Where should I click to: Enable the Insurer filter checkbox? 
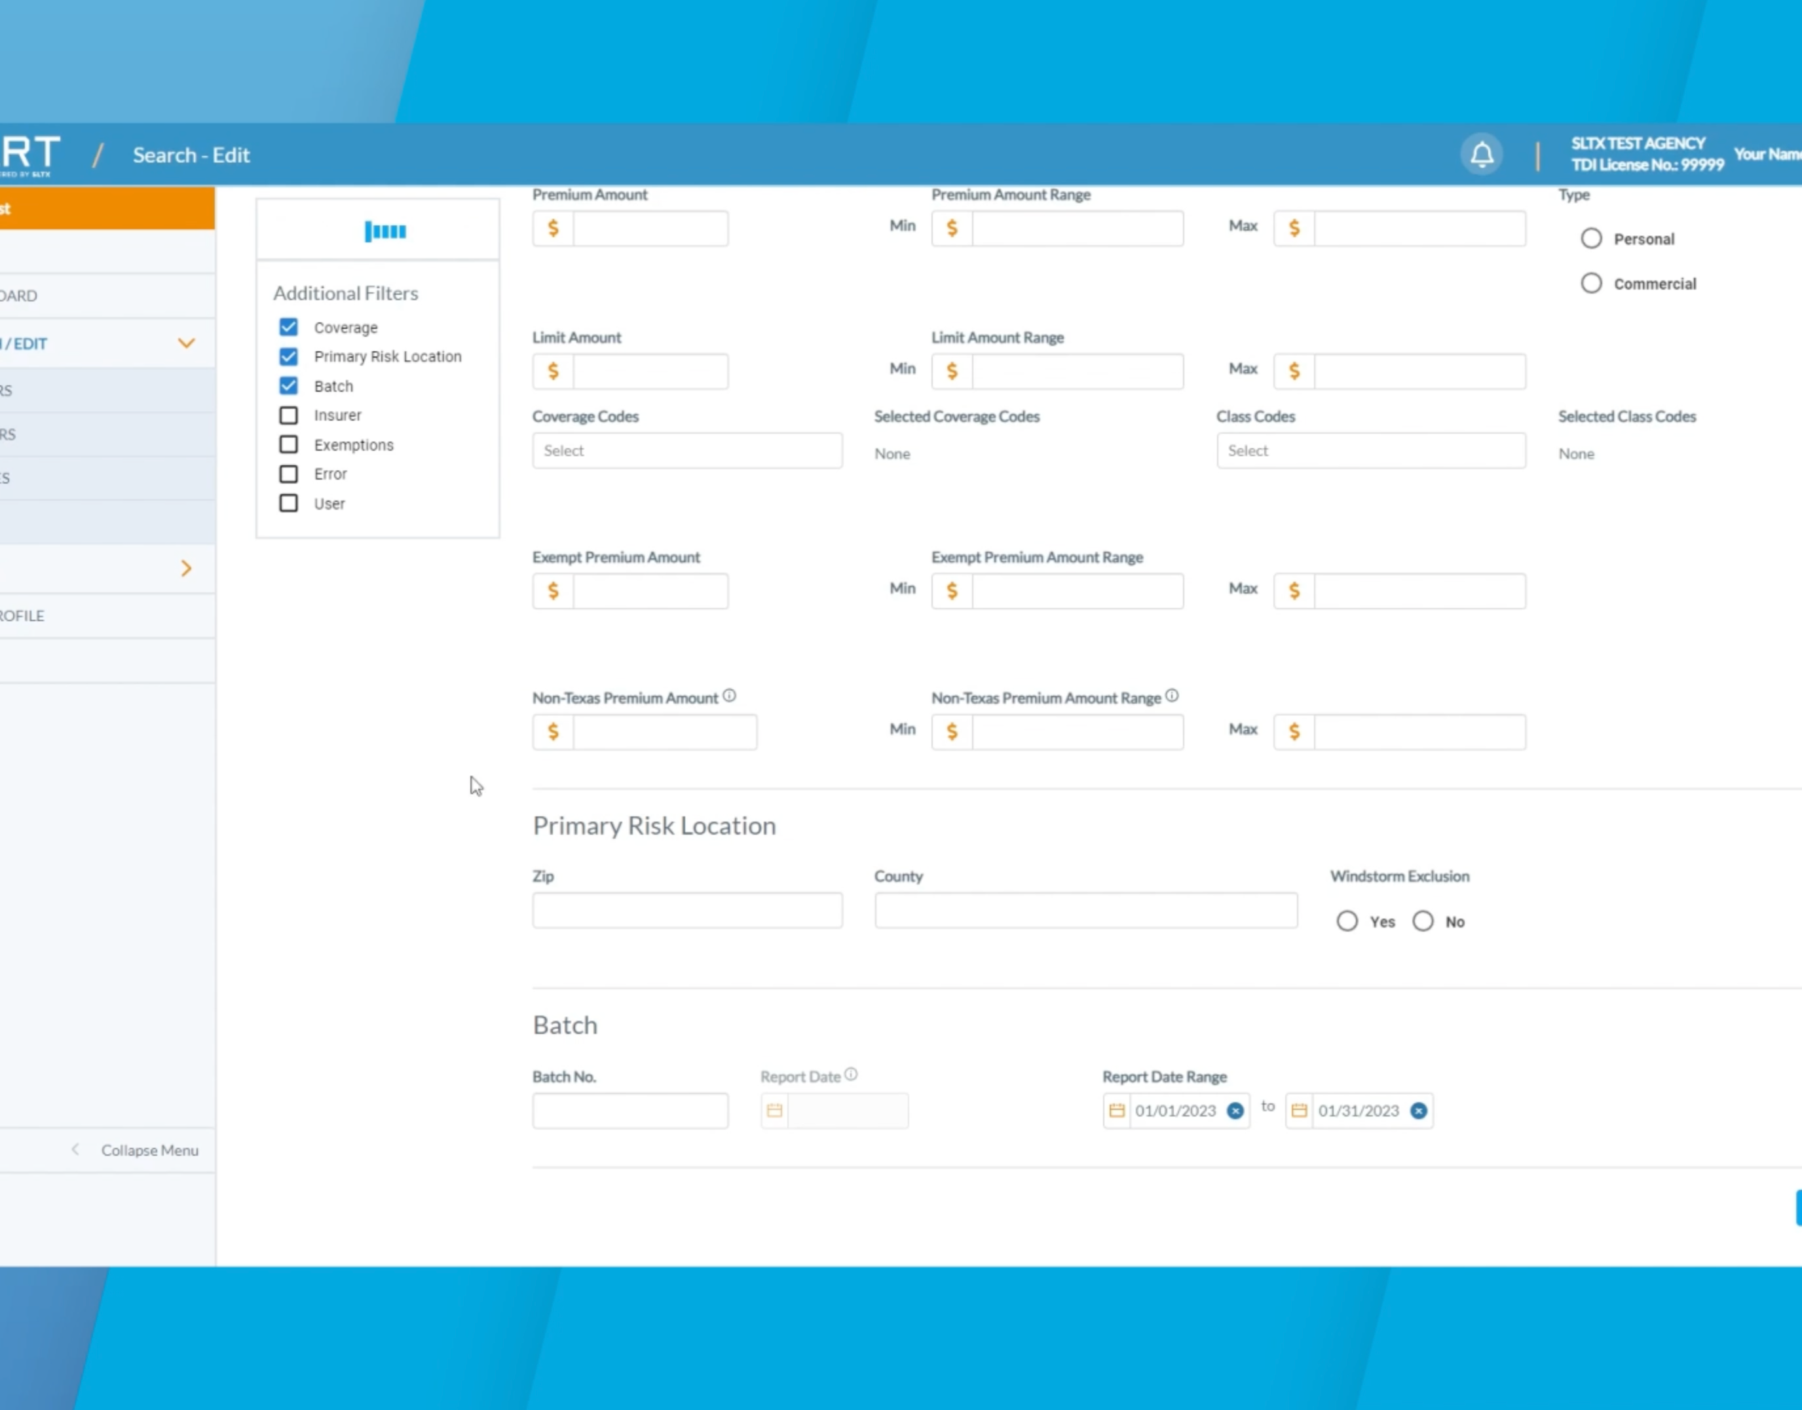tap(288, 414)
